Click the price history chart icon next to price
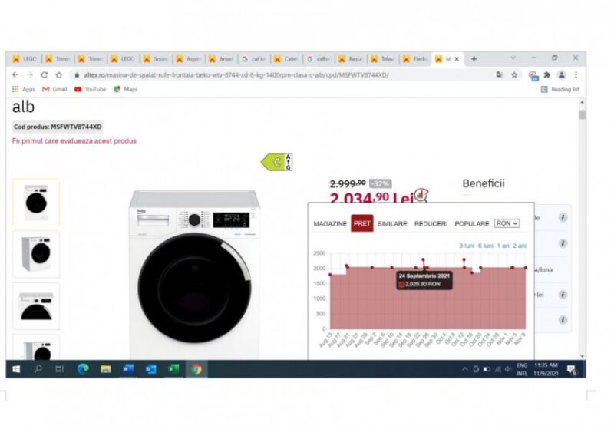The image size is (614, 429). [421, 196]
